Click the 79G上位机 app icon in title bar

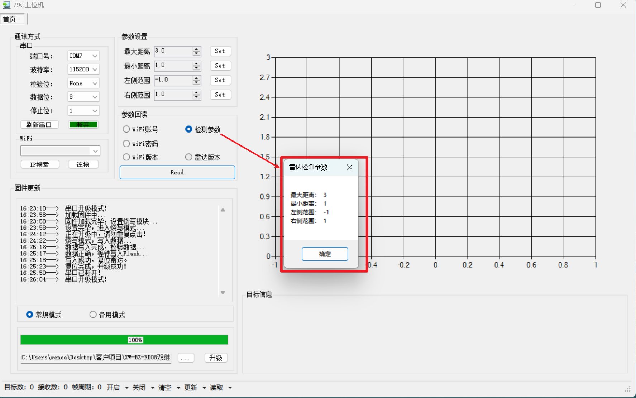click(6, 5)
